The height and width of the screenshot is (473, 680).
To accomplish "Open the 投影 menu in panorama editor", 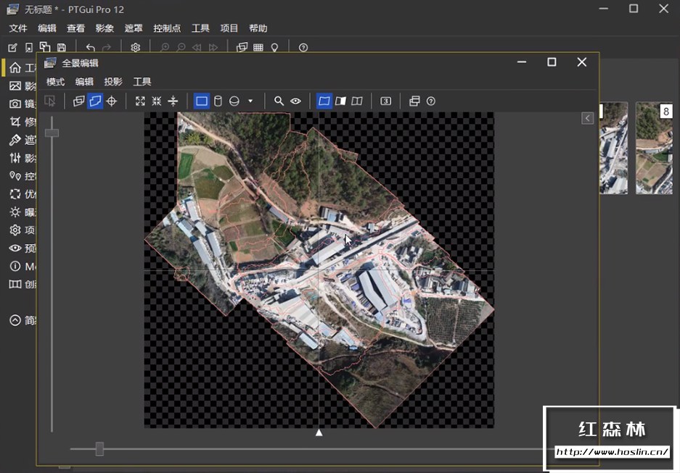I will pyautogui.click(x=113, y=82).
